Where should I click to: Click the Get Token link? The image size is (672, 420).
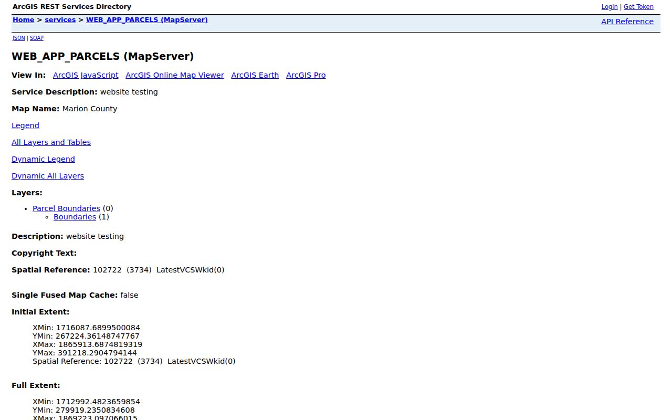[x=638, y=7]
